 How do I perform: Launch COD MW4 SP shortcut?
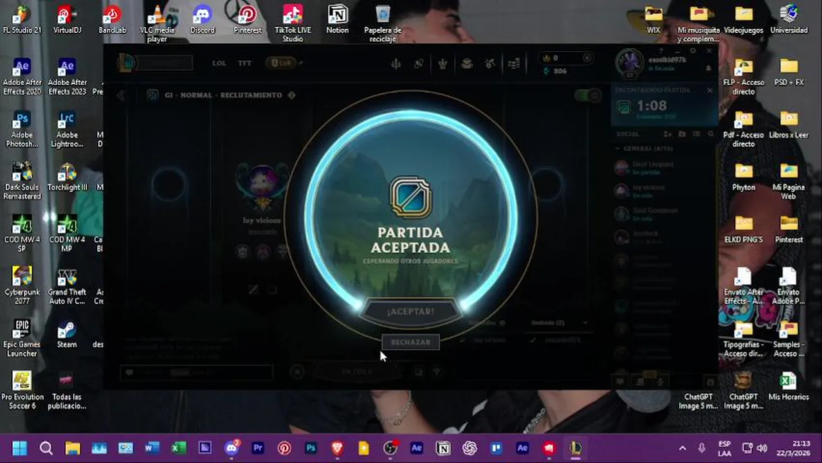(22, 234)
